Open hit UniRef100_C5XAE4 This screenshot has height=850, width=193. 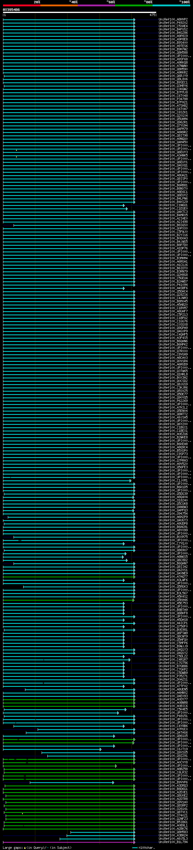click(x=173, y=26)
